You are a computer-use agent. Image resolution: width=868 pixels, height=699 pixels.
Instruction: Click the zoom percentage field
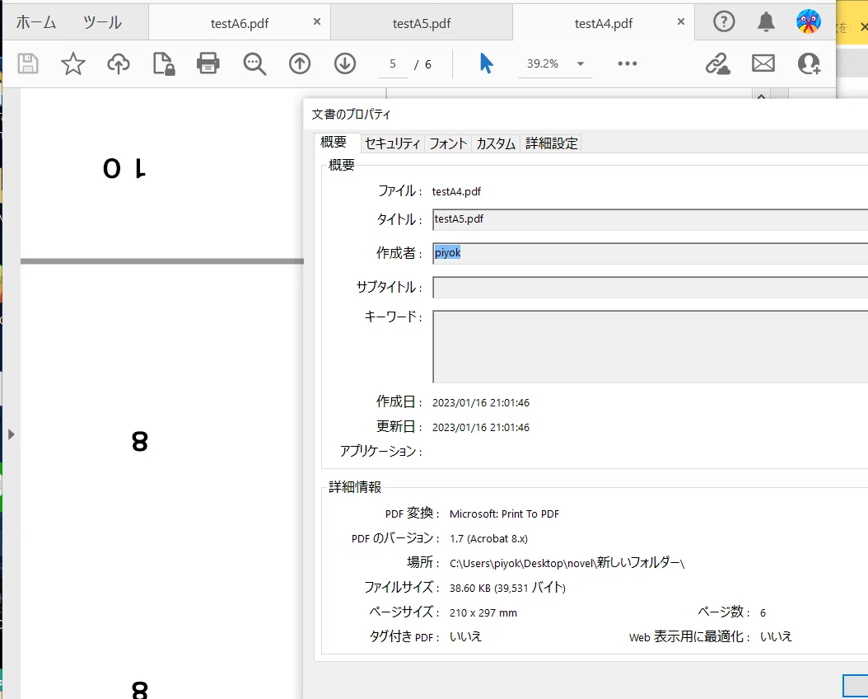(x=543, y=63)
